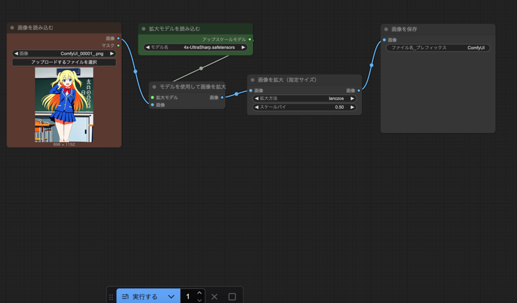The width and height of the screenshot is (517, 303).
Task: Increase スケールバイ with the arrow after 0.50
Action: 352,107
